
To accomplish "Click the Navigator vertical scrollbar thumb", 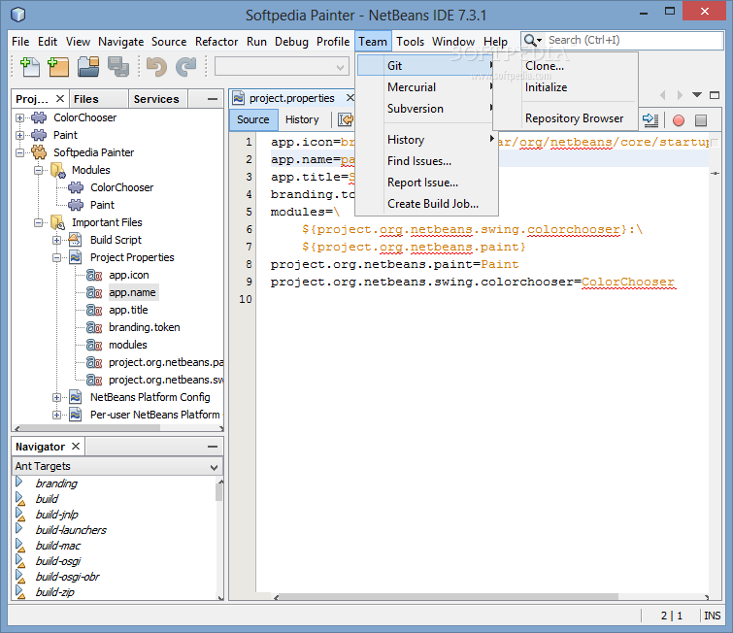I will click(218, 492).
